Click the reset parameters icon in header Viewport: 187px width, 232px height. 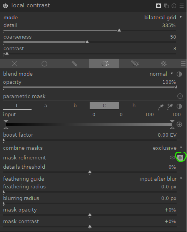174,6
